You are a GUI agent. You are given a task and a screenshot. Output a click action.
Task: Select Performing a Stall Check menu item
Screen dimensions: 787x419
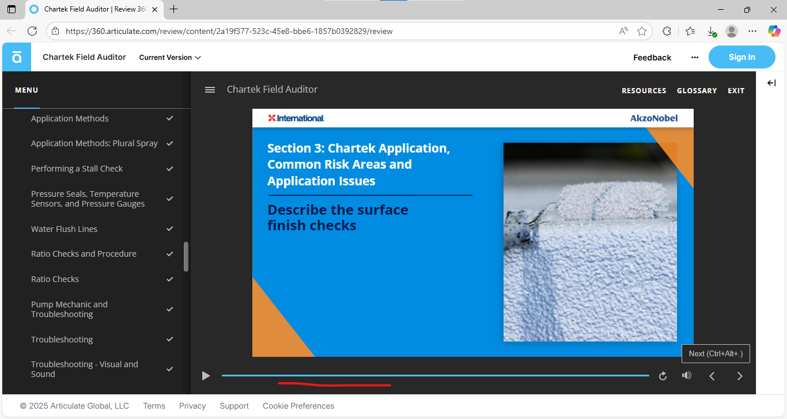click(x=77, y=169)
